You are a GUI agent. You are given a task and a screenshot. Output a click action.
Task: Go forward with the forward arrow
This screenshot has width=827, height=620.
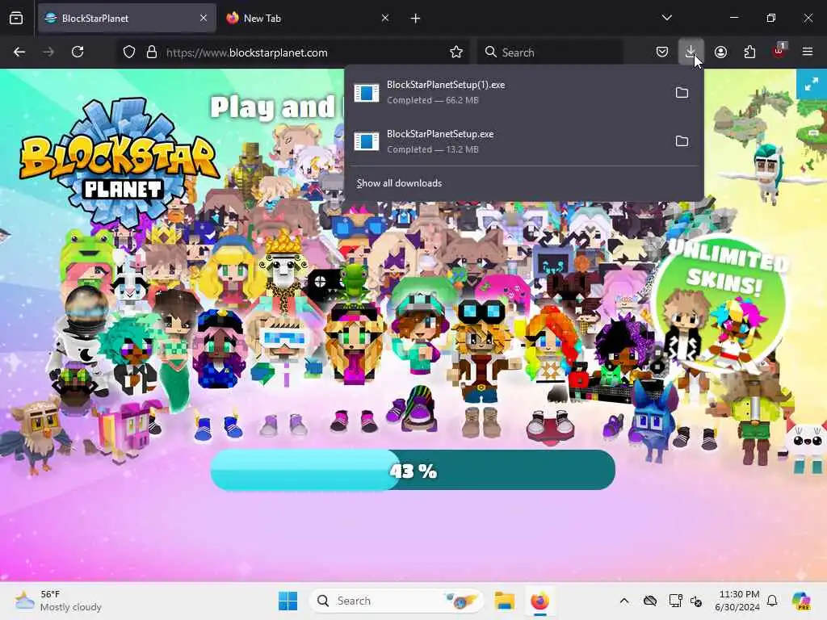[48, 52]
